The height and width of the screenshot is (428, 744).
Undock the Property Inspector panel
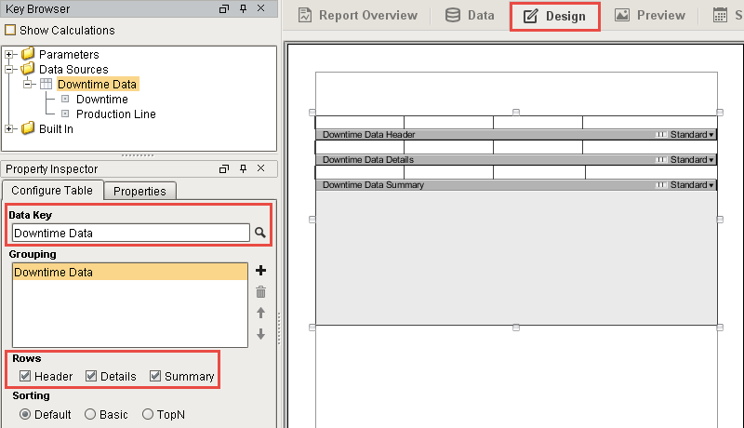(224, 168)
